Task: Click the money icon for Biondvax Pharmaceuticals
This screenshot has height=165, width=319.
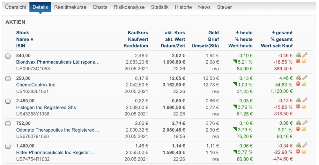Action: 298,55
